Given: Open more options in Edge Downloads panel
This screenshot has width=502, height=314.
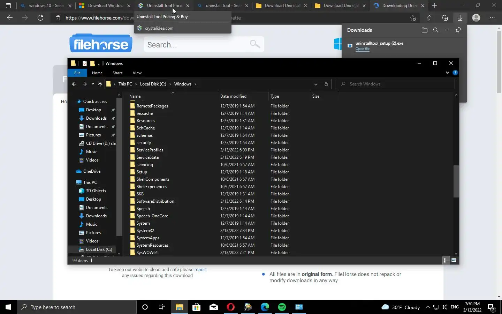Looking at the screenshot, I should [x=447, y=30].
